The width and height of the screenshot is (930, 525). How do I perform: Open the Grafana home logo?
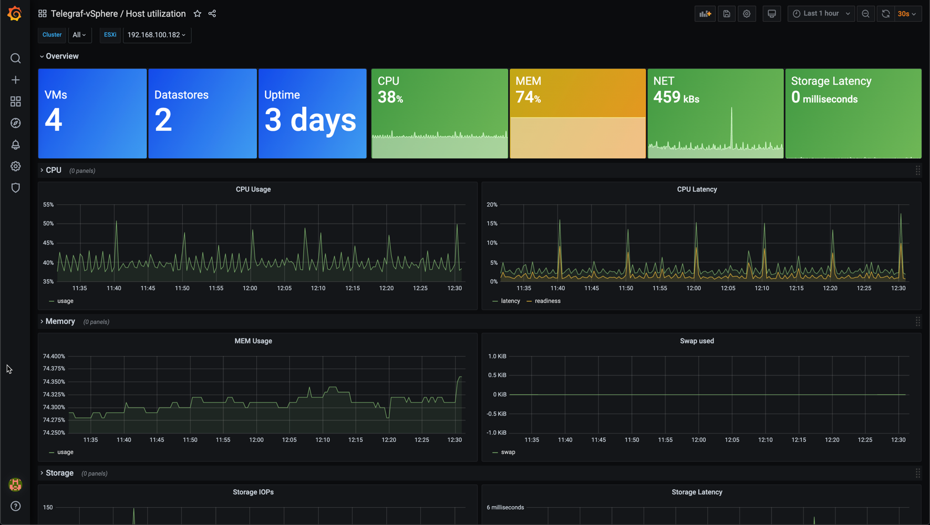15,13
